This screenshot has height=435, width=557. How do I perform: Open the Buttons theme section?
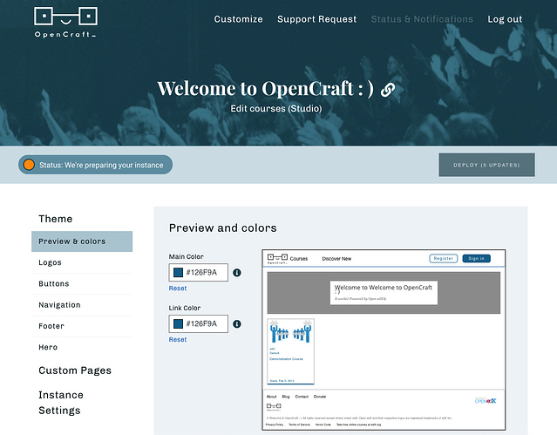tap(82, 283)
